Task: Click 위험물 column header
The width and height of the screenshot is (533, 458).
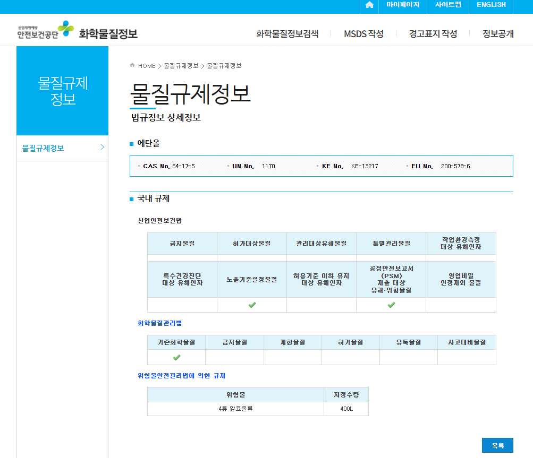Action: point(235,395)
